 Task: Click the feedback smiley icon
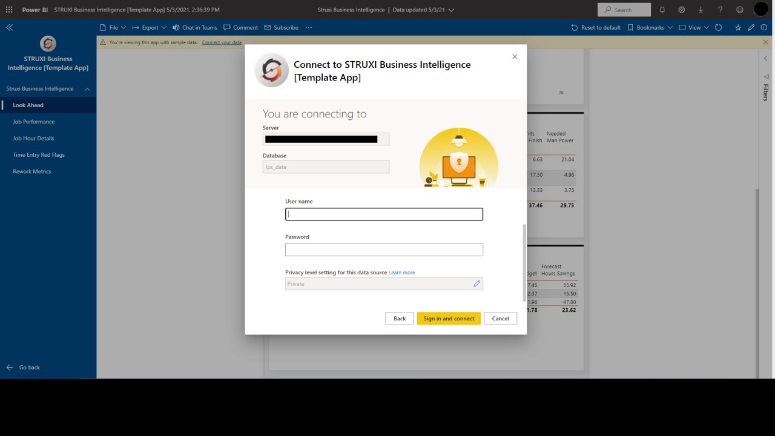(x=739, y=10)
